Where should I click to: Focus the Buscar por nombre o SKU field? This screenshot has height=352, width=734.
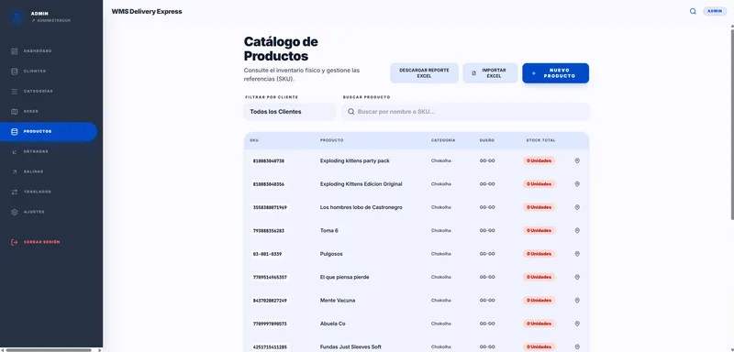tap(465, 112)
